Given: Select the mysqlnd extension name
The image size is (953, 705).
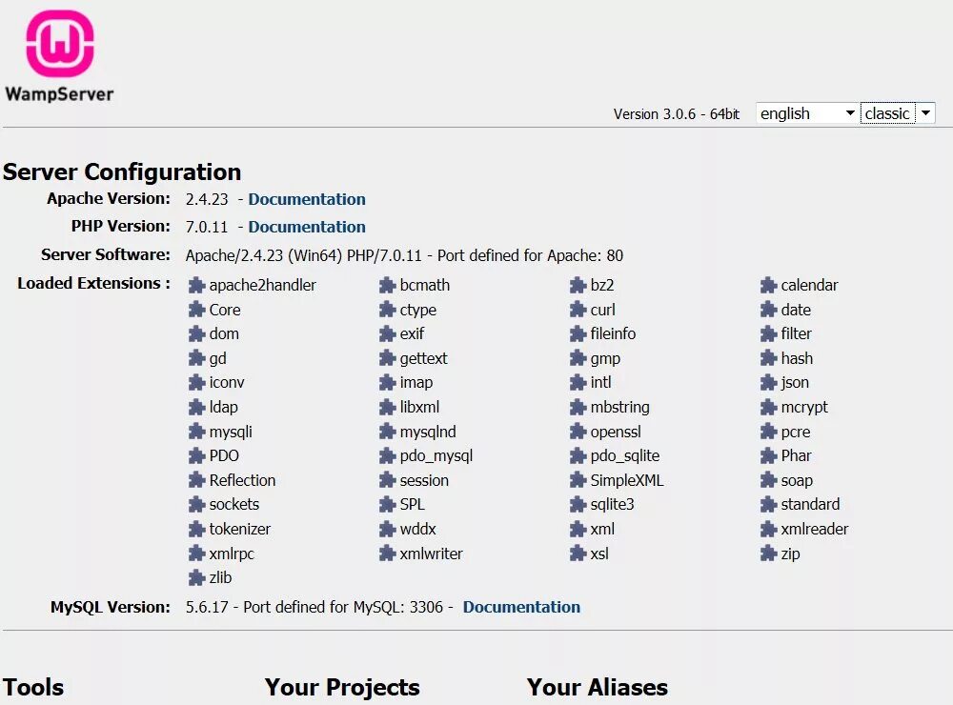Looking at the screenshot, I should pos(428,433).
